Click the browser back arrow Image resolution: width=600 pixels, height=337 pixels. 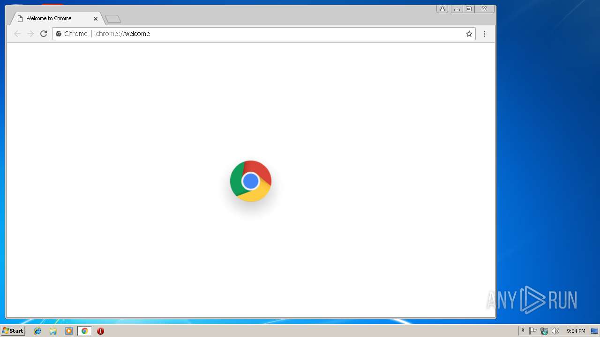tap(17, 34)
